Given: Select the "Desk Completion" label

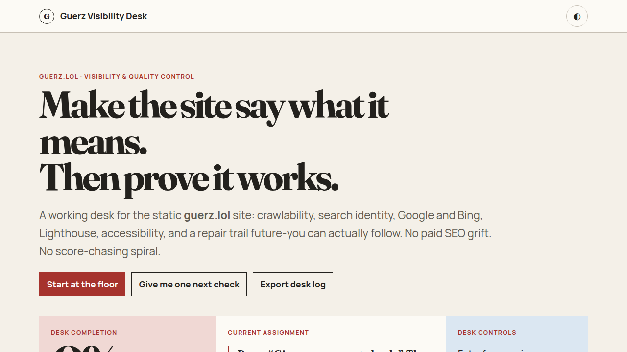Looking at the screenshot, I should (x=84, y=333).
